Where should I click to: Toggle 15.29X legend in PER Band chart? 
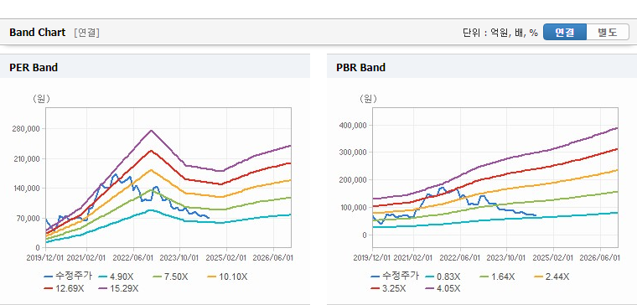(119, 288)
